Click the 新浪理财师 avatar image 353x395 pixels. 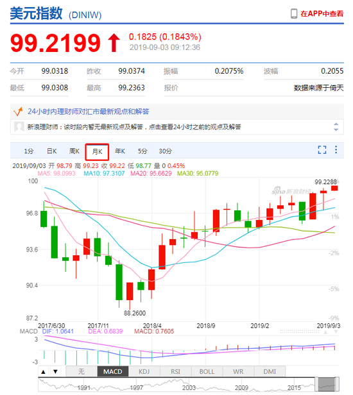(x=19, y=127)
